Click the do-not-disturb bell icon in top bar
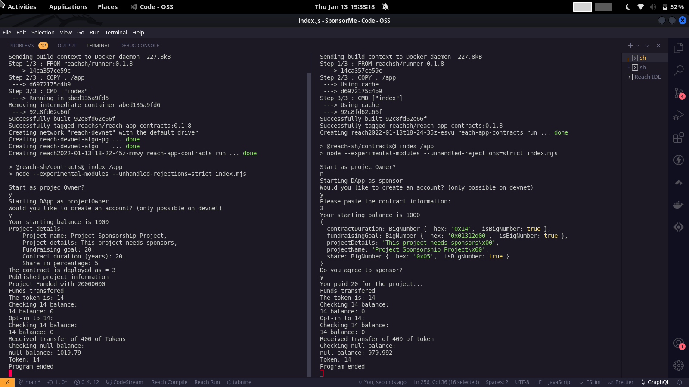Image resolution: width=689 pixels, height=387 pixels. point(385,7)
